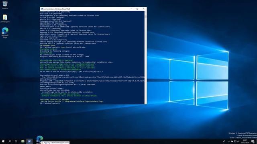The width and height of the screenshot is (257, 144).
Task: Minimize the PowerShell window
Action: click(x=131, y=9)
